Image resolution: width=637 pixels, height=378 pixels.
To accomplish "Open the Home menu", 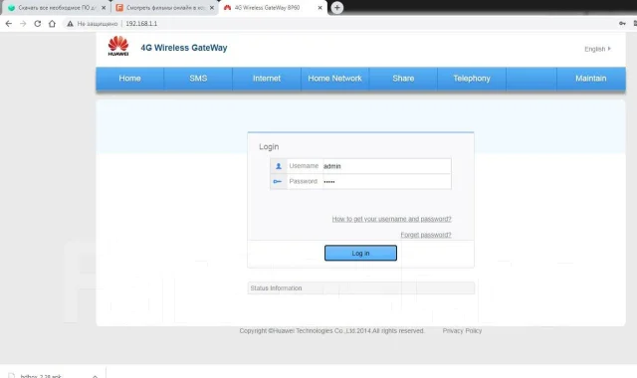I will click(130, 79).
